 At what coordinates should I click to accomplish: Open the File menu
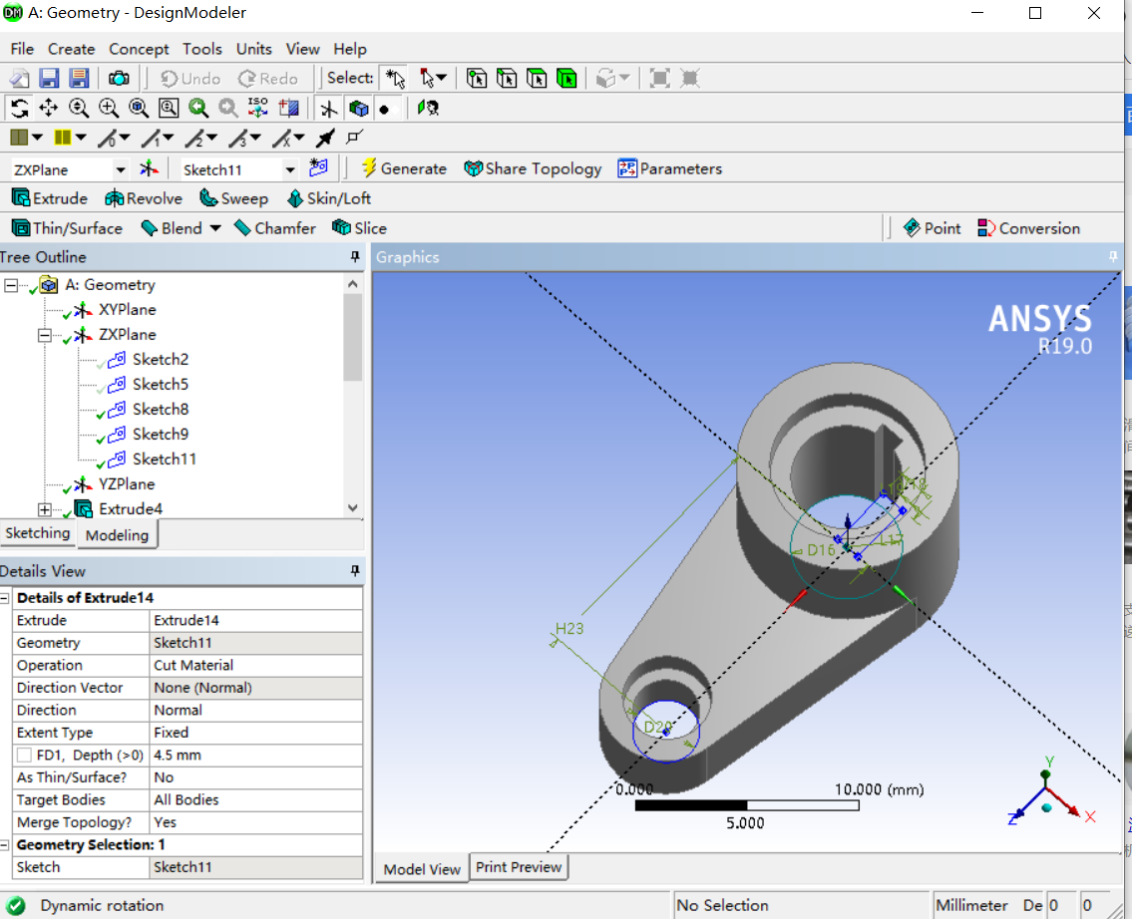click(22, 49)
